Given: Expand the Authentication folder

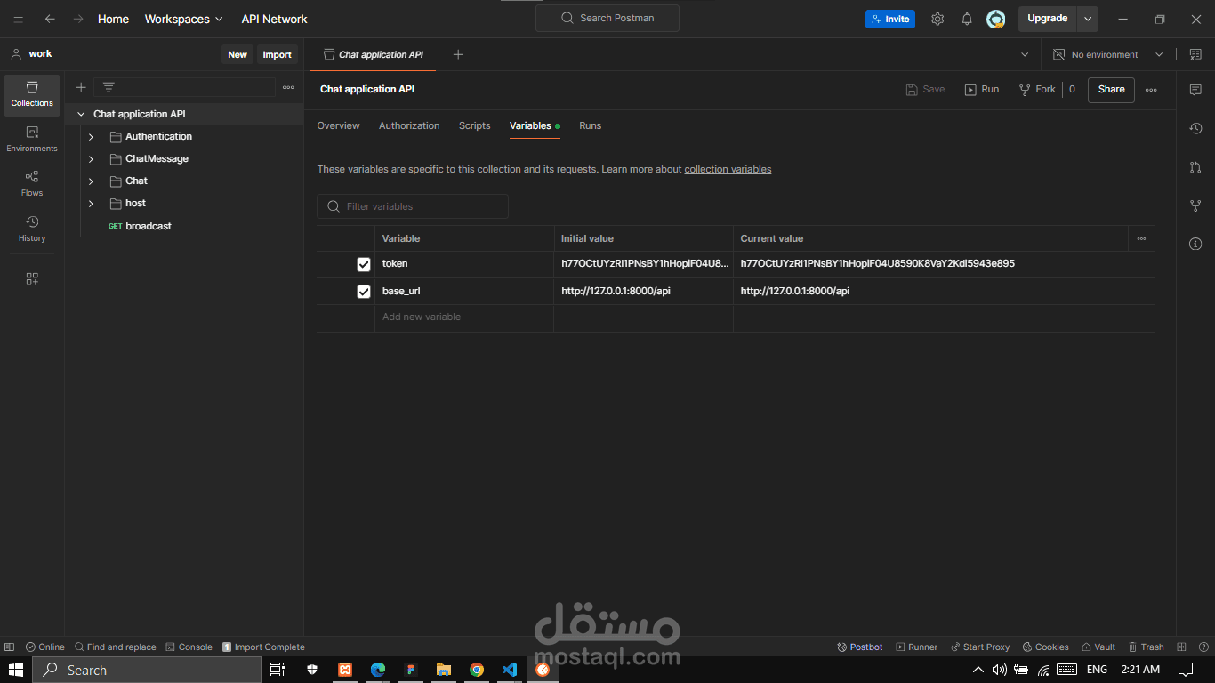Looking at the screenshot, I should coord(91,137).
